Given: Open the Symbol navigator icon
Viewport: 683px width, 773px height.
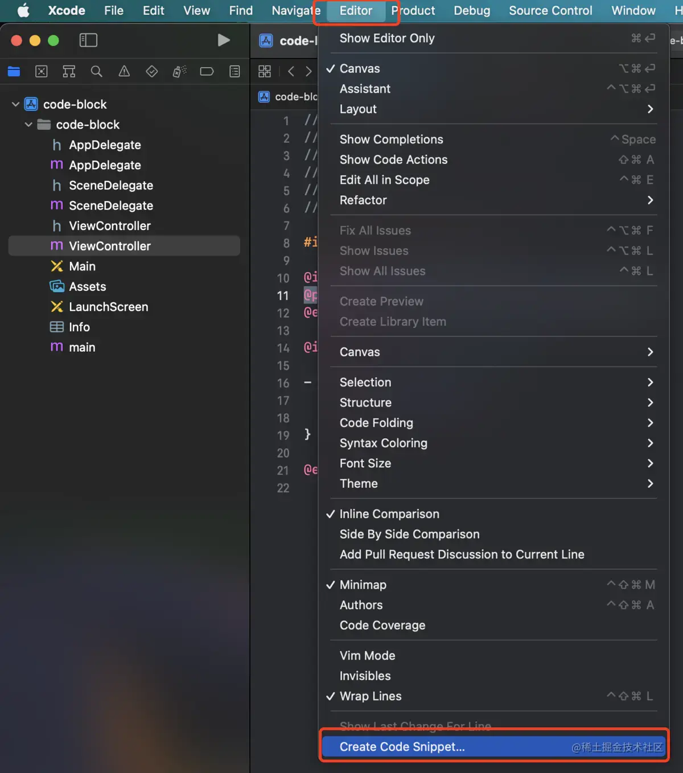Looking at the screenshot, I should [69, 71].
